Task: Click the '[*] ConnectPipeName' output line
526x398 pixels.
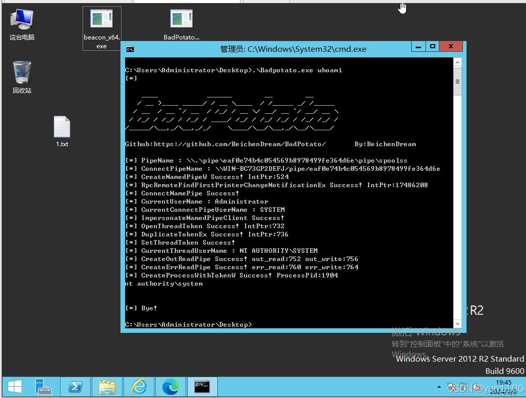Action: tap(282, 168)
